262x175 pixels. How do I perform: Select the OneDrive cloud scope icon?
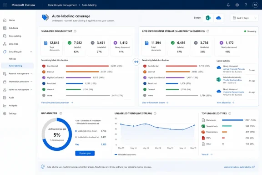click(x=218, y=18)
